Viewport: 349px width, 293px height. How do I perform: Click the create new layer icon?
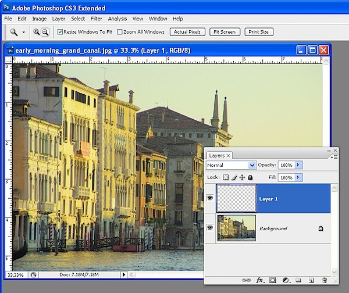point(311,280)
